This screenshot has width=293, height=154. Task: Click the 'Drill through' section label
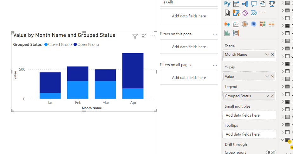pos(236,144)
